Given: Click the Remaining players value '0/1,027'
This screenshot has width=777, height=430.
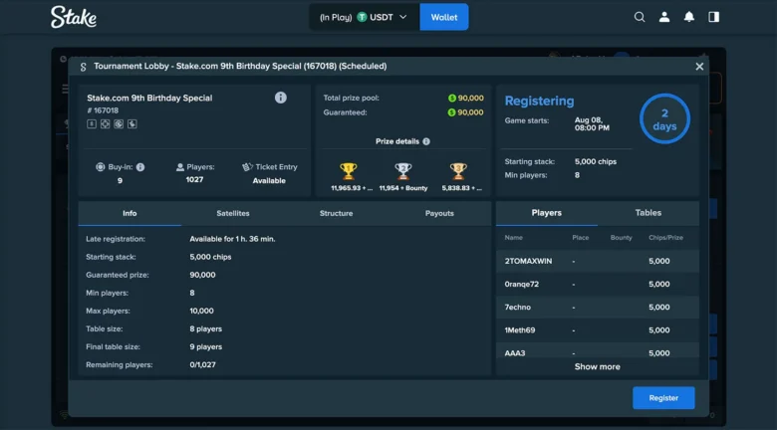Looking at the screenshot, I should pos(202,365).
